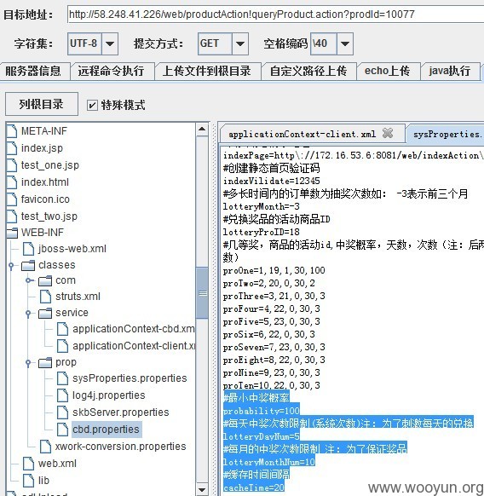Click the lib file icon

[28, 481]
